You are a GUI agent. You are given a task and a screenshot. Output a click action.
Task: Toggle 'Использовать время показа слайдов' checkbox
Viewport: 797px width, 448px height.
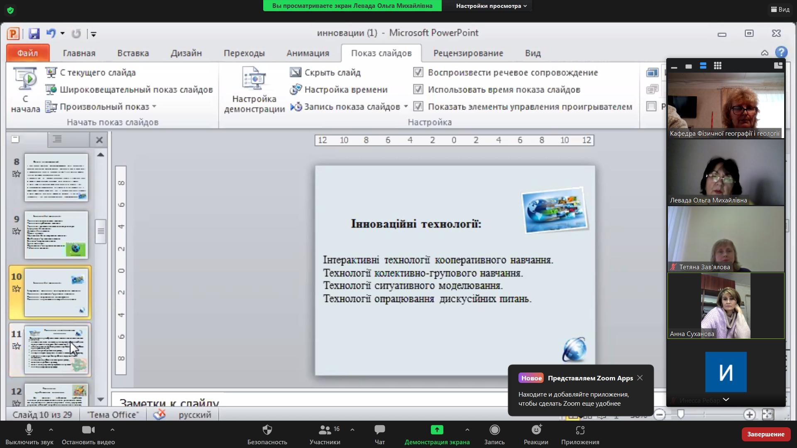(418, 90)
